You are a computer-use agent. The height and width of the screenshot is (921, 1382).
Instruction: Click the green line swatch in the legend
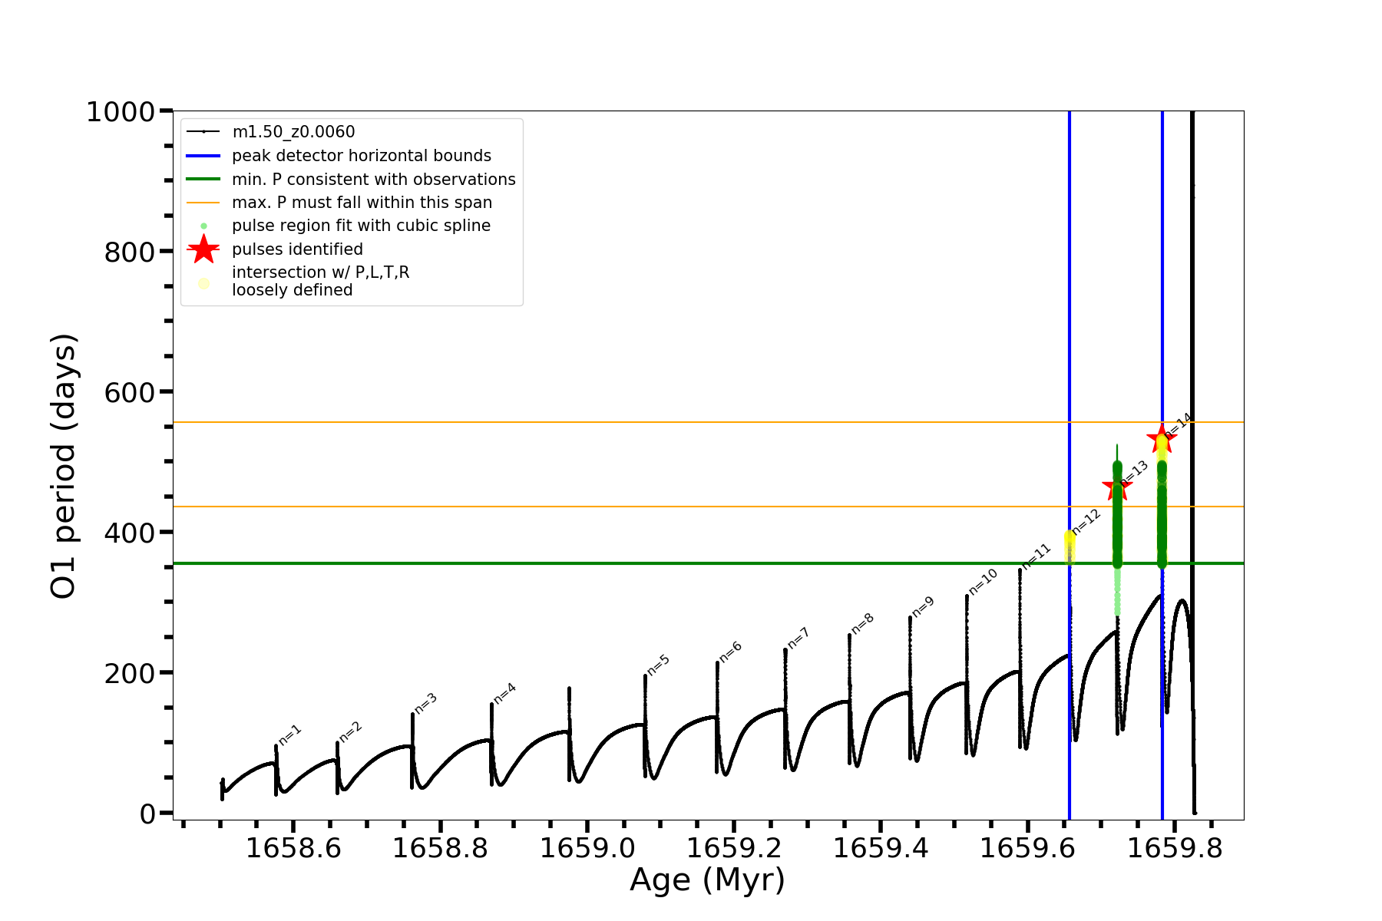pyautogui.click(x=203, y=179)
